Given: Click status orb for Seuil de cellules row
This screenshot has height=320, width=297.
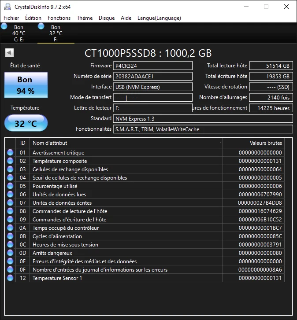Looking at the screenshot, I should [10, 177].
